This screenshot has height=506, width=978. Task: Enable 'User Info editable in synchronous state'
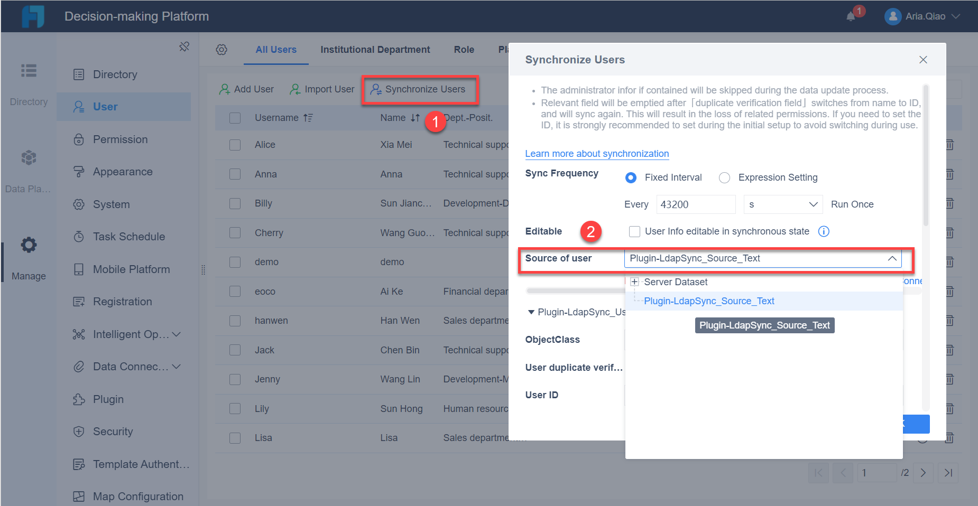click(634, 231)
